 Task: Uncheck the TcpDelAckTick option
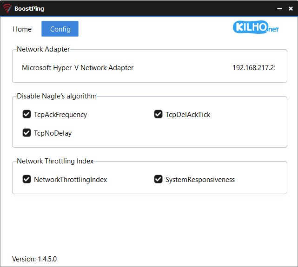[159, 114]
